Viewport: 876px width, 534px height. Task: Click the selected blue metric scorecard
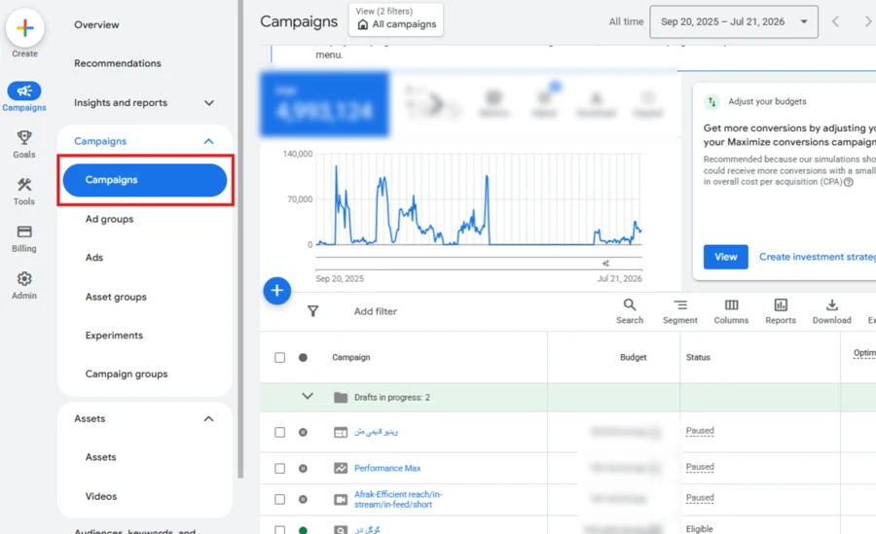(x=324, y=104)
